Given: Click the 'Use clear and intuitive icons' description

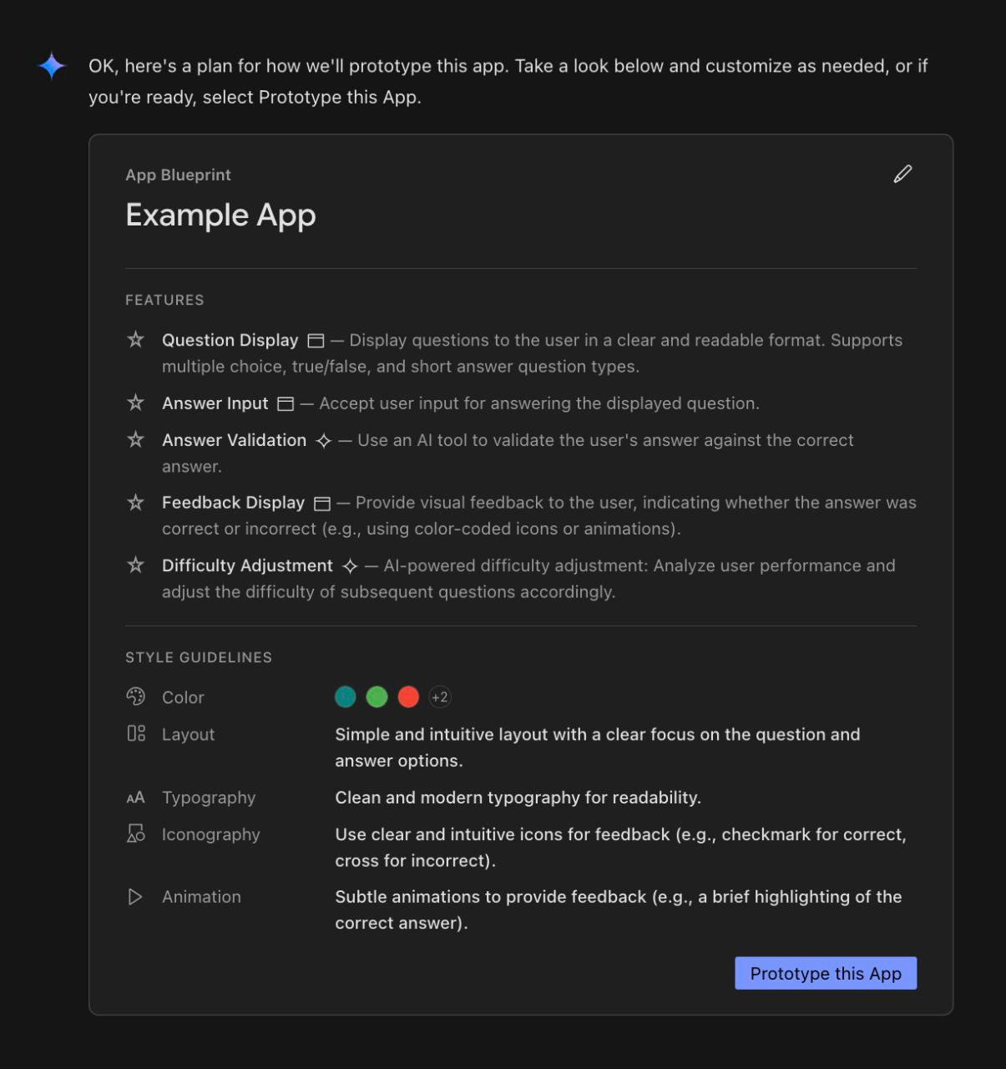Looking at the screenshot, I should coord(620,847).
